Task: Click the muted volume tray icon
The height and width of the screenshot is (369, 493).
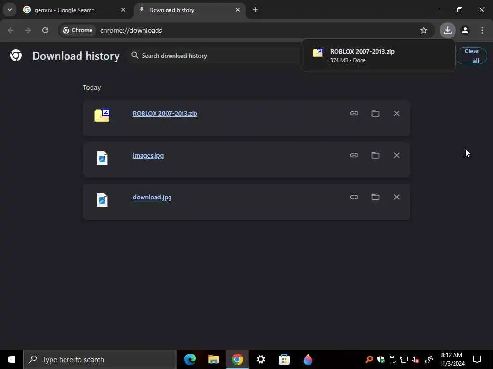Action: coord(415,359)
